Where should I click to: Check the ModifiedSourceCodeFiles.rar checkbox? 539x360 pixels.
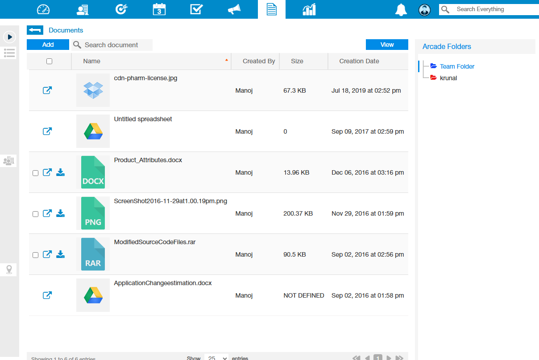click(x=36, y=255)
